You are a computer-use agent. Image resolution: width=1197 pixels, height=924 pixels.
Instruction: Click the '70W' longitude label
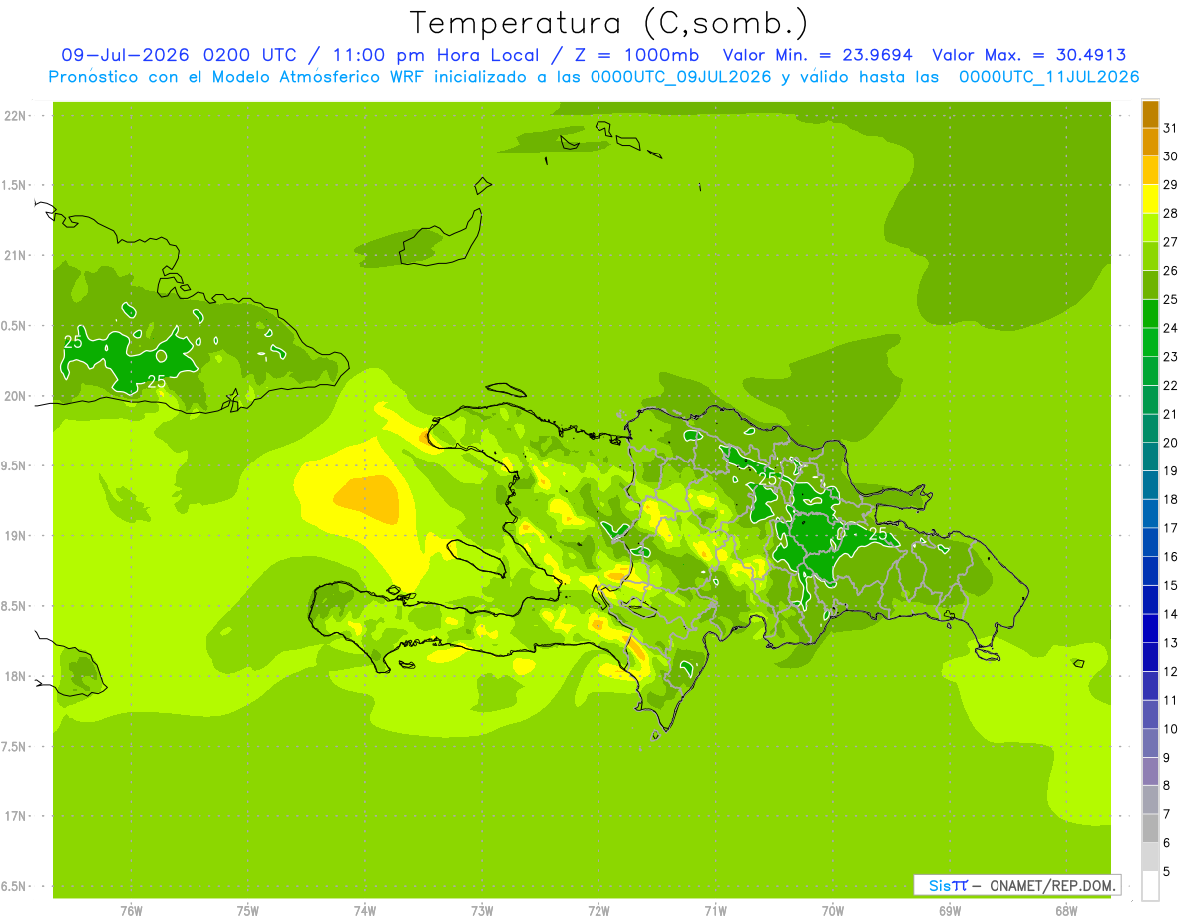click(x=833, y=910)
